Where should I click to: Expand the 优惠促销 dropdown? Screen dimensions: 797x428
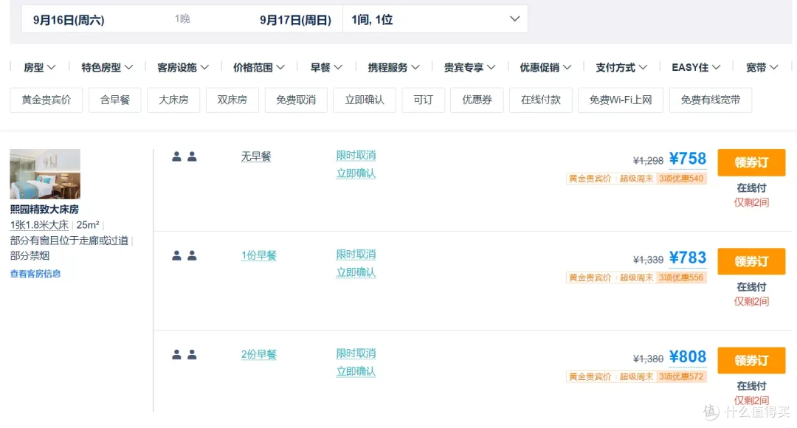point(545,67)
